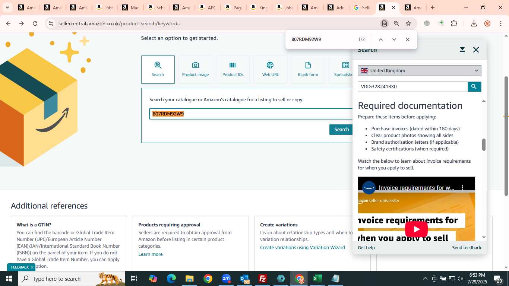Open a new browser tab
Screen dimensions: 509x286
[x=433, y=7]
